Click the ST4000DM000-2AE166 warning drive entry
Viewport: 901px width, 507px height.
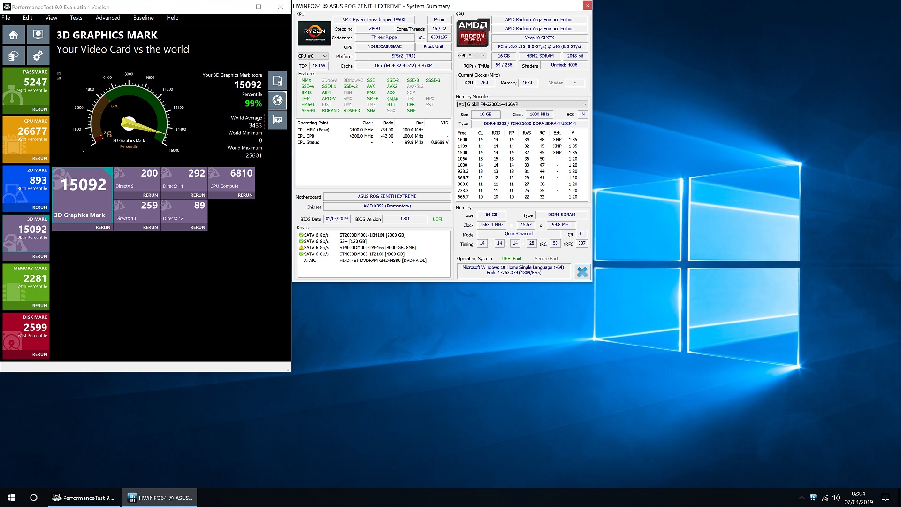coord(374,248)
